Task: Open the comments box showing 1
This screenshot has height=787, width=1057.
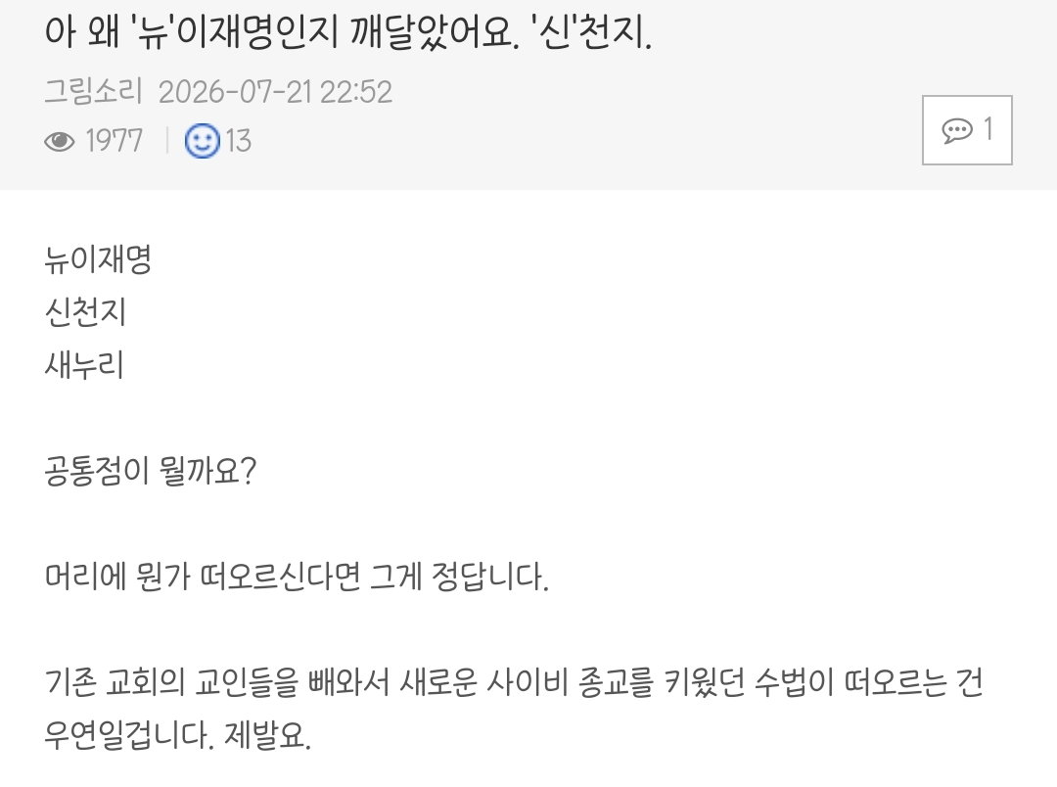Action: tap(967, 130)
